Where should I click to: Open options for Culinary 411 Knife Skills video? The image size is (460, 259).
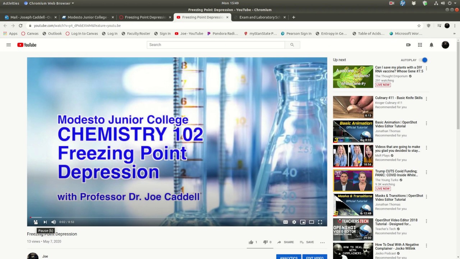(x=426, y=99)
